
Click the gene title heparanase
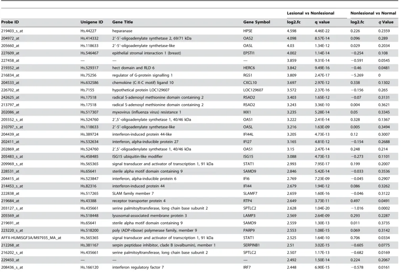(x=122, y=31)
